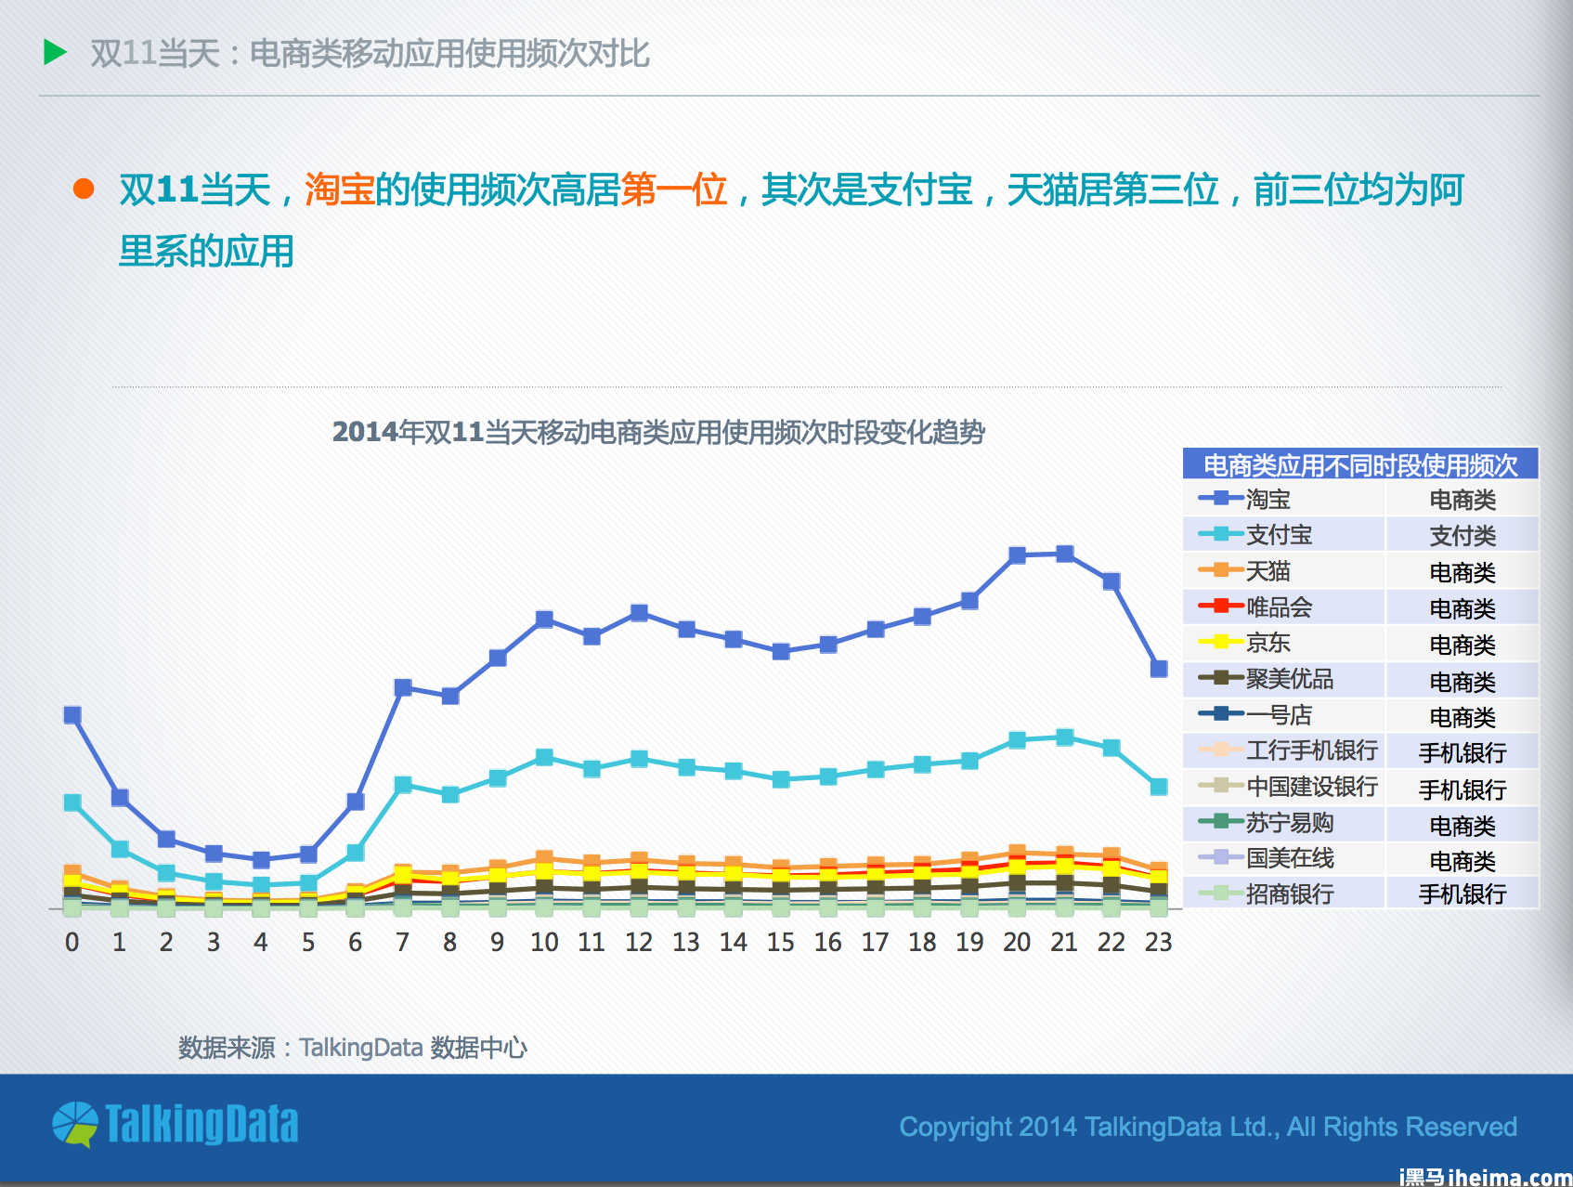
Task: Click the 淘宝 blue legend marker
Action: [x=1221, y=499]
